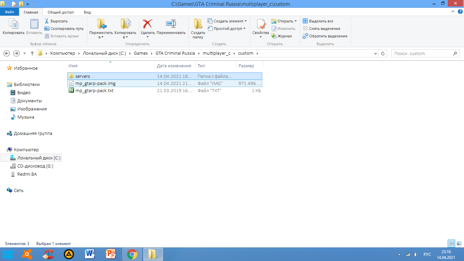The image size is (464, 261).
Task: Click Вставить ярлык command
Action: [x=61, y=36]
